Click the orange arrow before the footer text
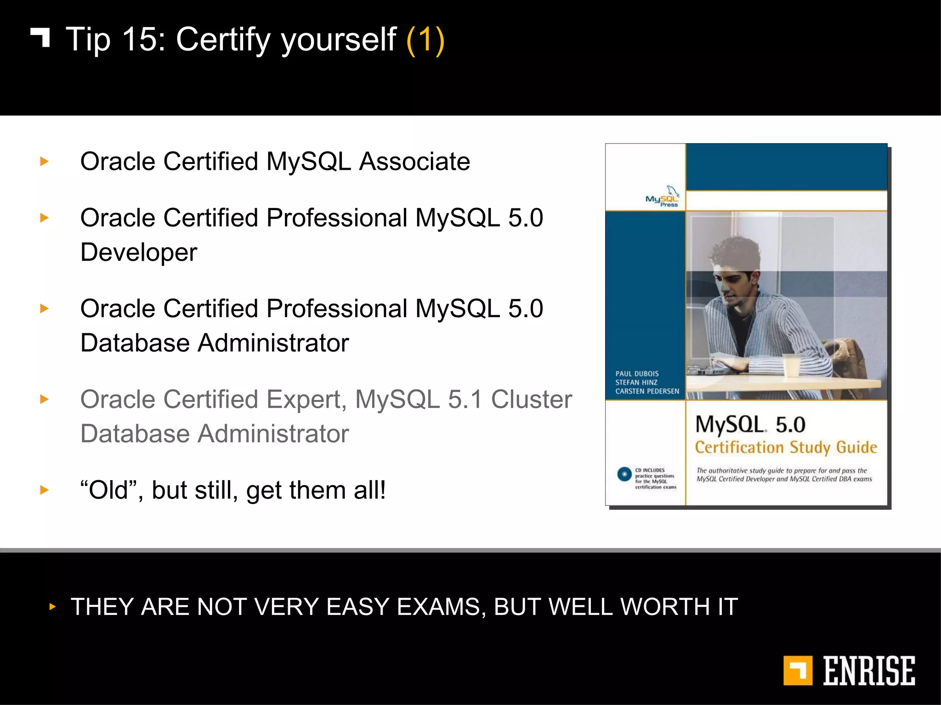Screen dimensions: 941x705 [x=52, y=606]
